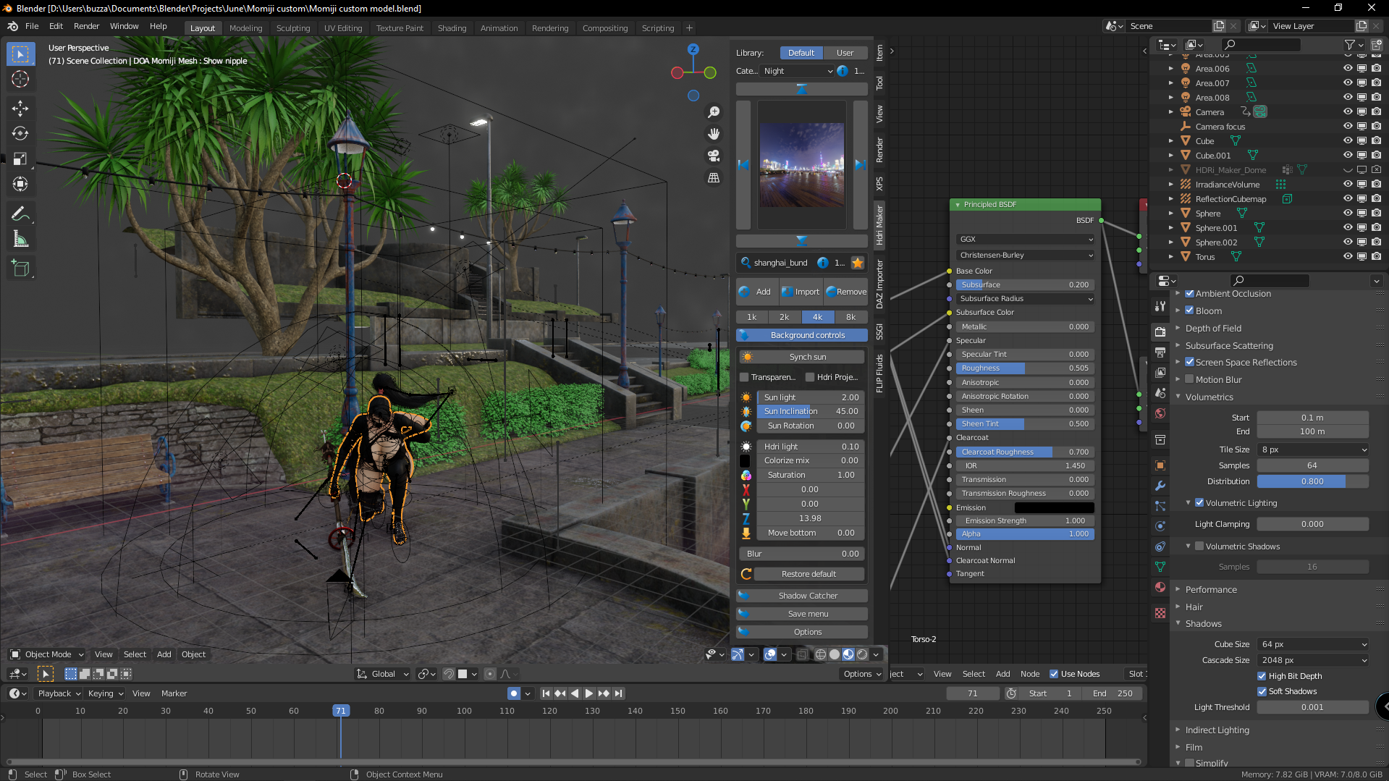1389x781 pixels.
Task: Open the Material properties tab icon
Action: pyautogui.click(x=1160, y=587)
